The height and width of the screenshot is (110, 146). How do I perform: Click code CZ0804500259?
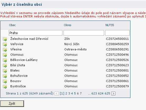[x=117, y=44]
